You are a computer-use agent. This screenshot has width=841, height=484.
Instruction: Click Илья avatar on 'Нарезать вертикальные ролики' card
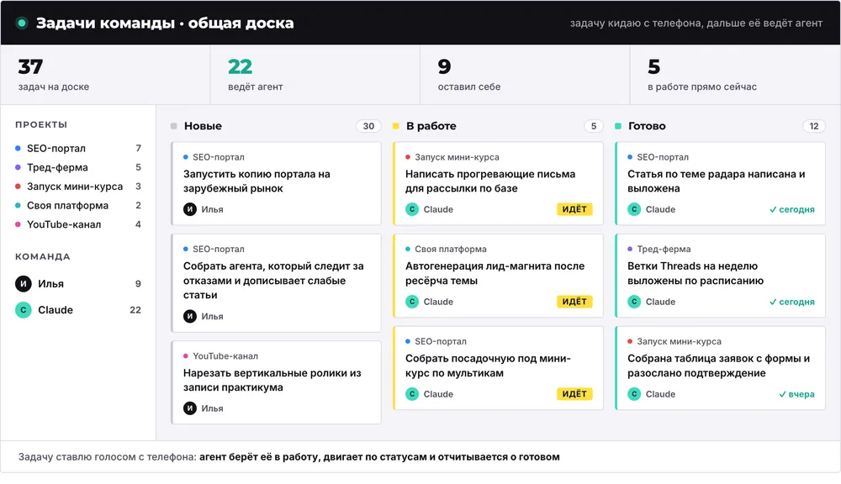190,408
